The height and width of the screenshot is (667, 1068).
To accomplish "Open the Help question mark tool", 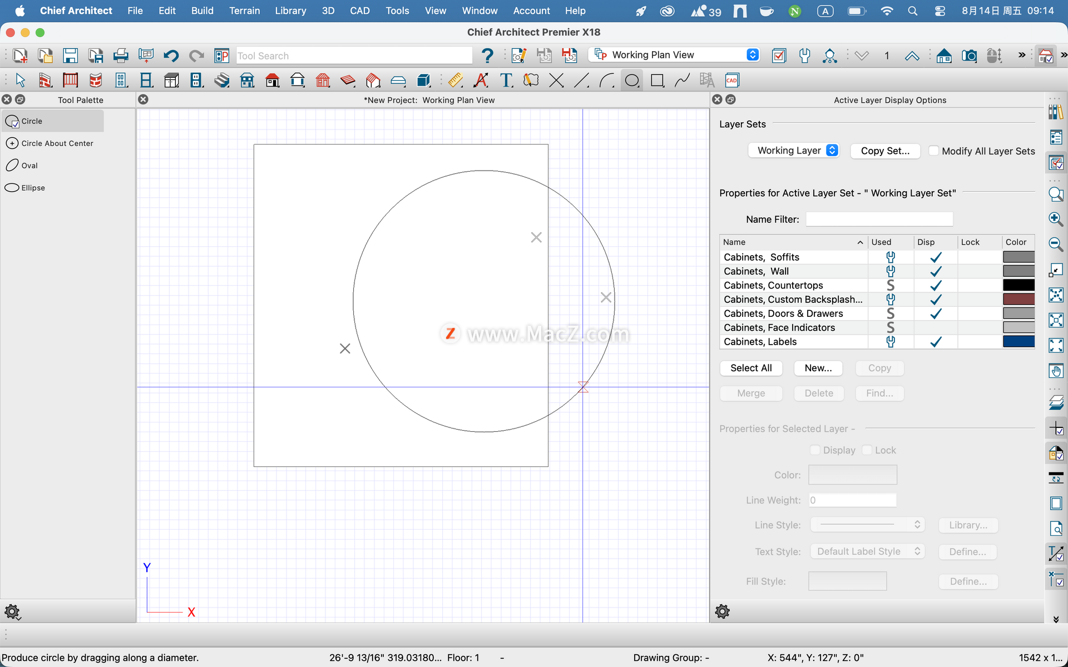I will pyautogui.click(x=487, y=56).
